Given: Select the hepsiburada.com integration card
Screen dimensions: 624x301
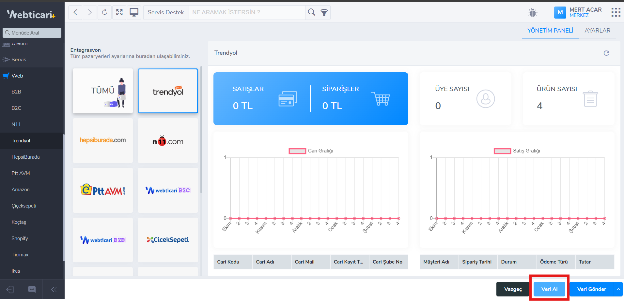Looking at the screenshot, I should click(103, 140).
